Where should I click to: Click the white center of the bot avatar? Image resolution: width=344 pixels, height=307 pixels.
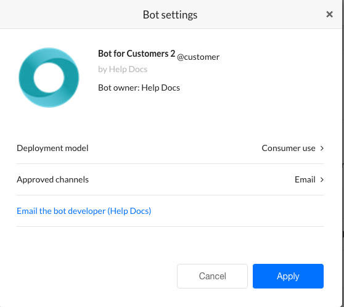49,78
